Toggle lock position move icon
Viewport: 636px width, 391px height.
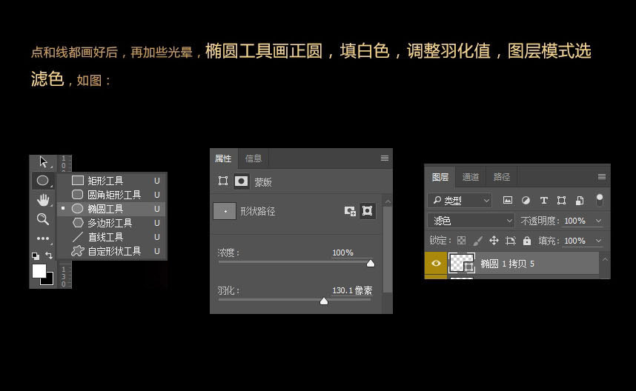(494, 241)
